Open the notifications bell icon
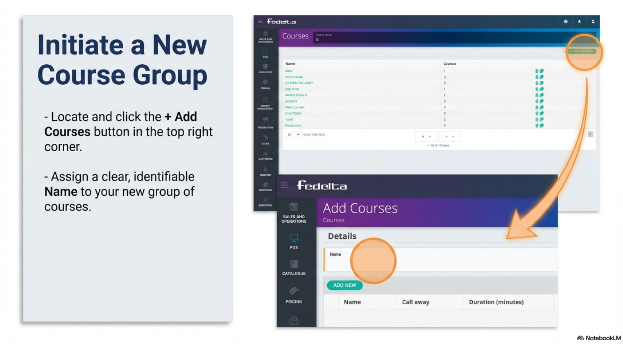This screenshot has height=344, width=623. 579,22
